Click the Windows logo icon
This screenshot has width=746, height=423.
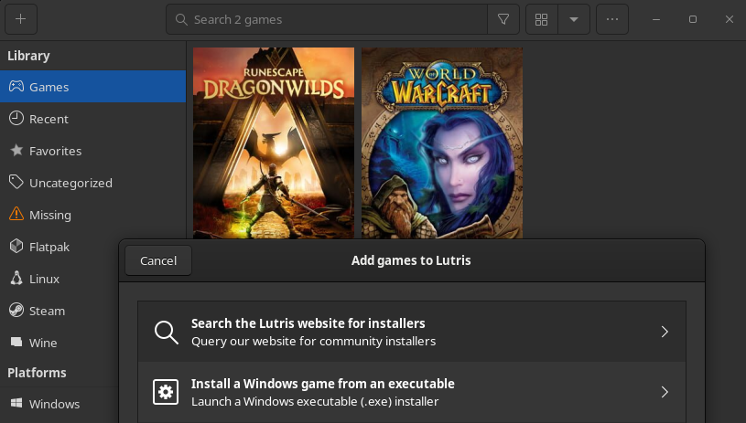[16, 403]
